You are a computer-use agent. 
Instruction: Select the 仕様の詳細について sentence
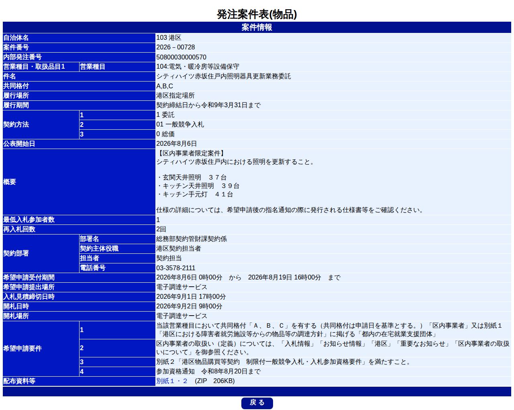pos(291,210)
